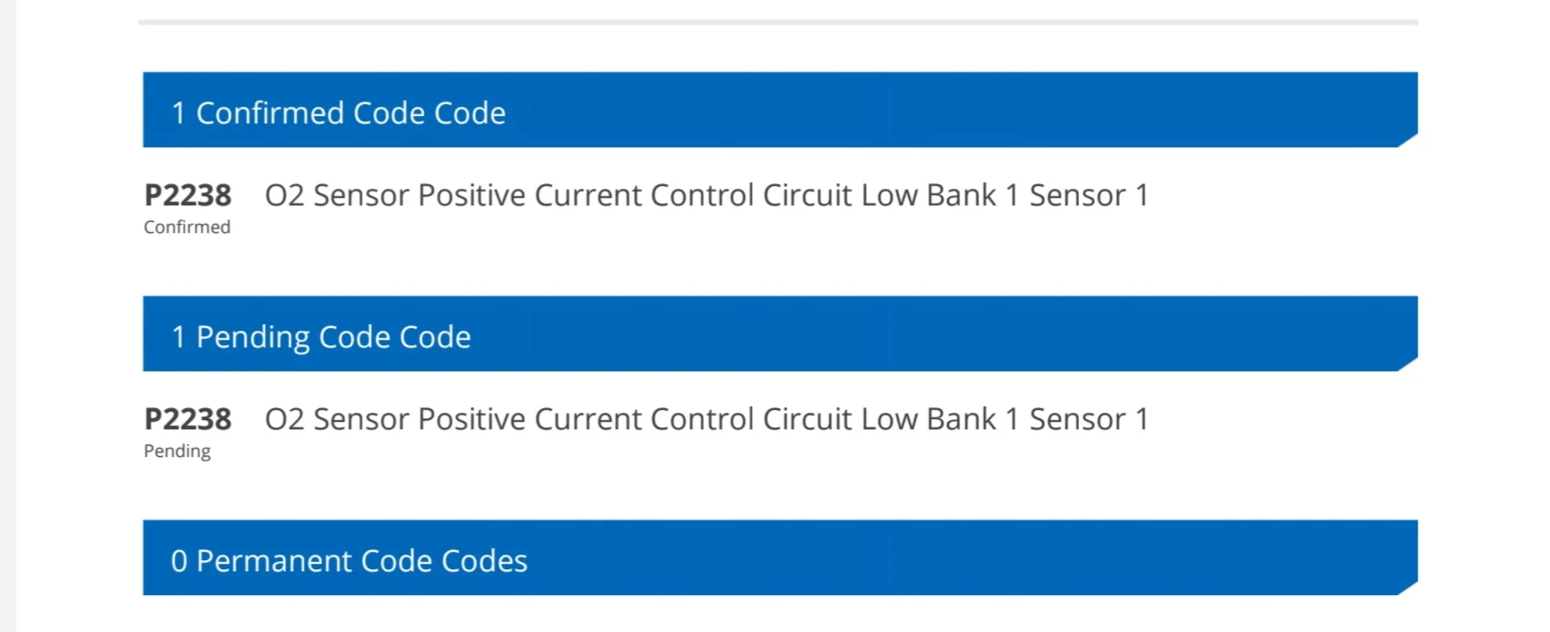
Task: Expand the 1 Pending Code section header
Action: point(780,334)
